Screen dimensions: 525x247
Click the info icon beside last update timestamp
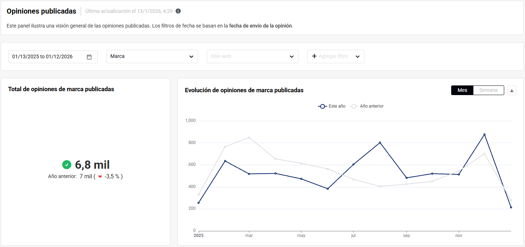pos(178,11)
